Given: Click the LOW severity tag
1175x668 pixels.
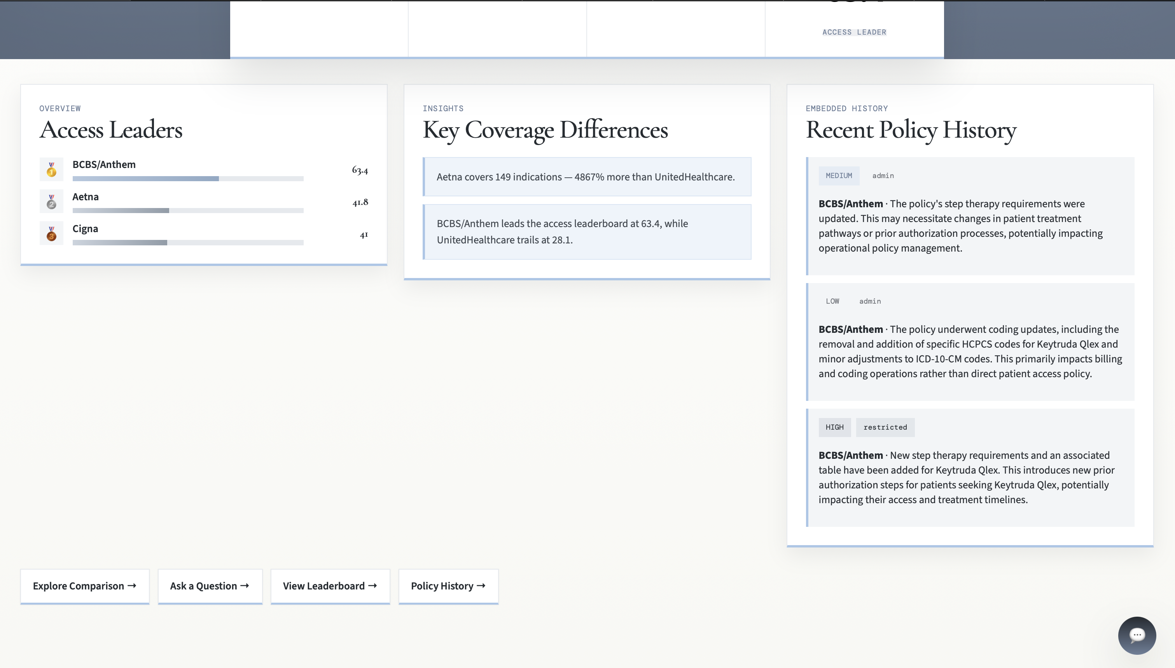Looking at the screenshot, I should pyautogui.click(x=832, y=301).
